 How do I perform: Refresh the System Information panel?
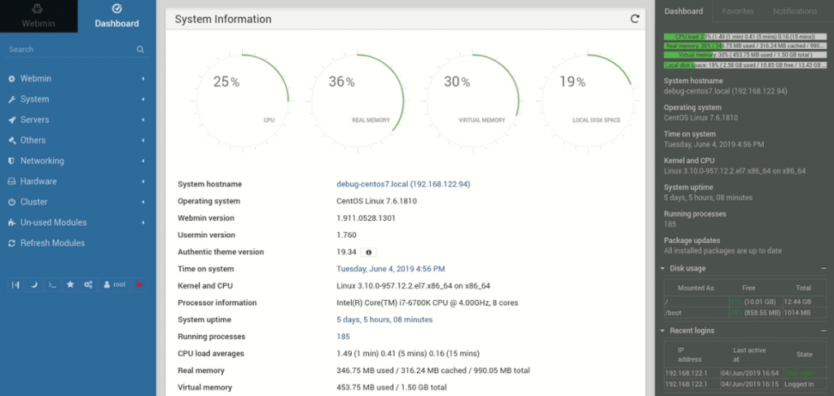pos(634,20)
